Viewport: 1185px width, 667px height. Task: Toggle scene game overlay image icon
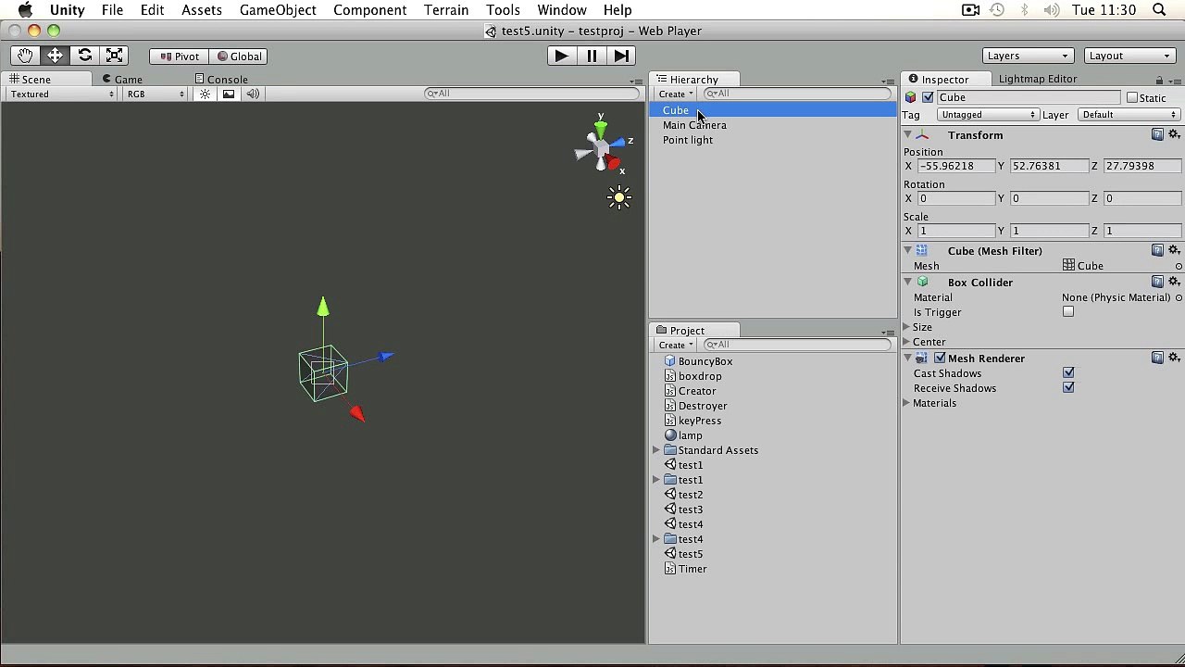click(x=229, y=94)
